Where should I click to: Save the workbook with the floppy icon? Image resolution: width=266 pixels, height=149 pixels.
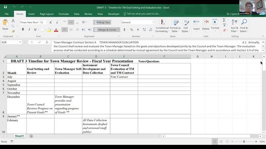5,7
